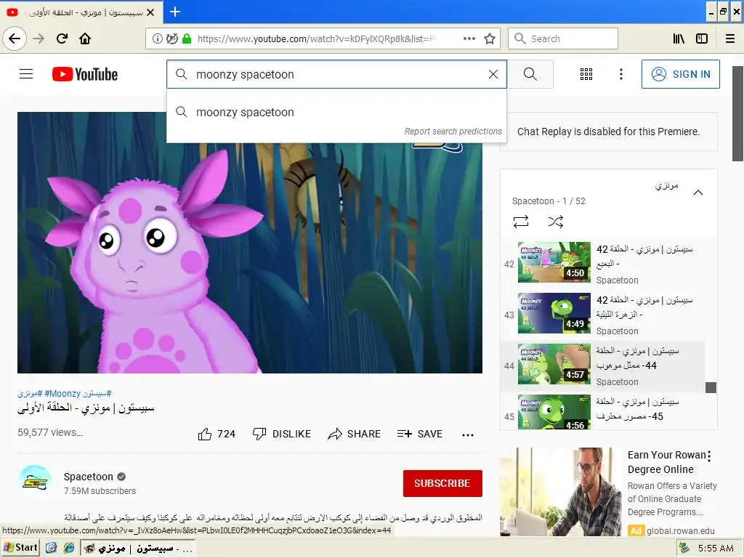This screenshot has height=558, width=744.
Task: Click the browser forward arrow
Action: point(39,39)
